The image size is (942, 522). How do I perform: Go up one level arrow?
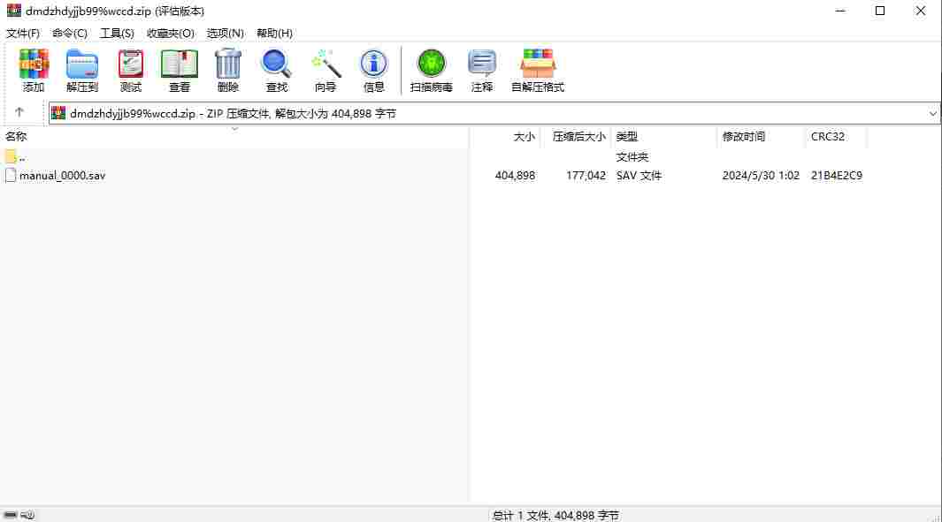pyautogui.click(x=19, y=112)
